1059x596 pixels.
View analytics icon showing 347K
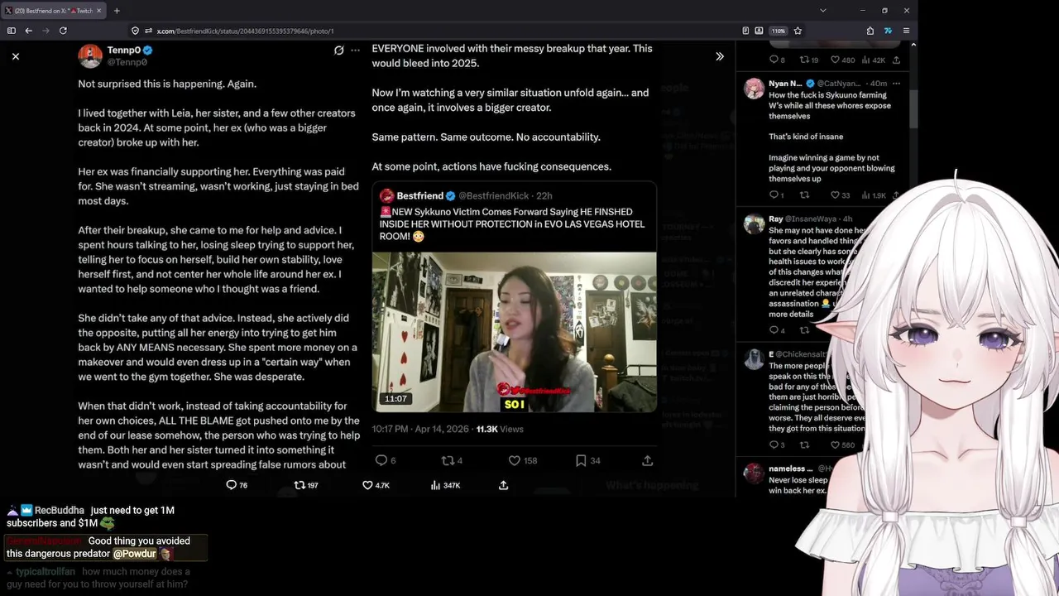(x=446, y=485)
